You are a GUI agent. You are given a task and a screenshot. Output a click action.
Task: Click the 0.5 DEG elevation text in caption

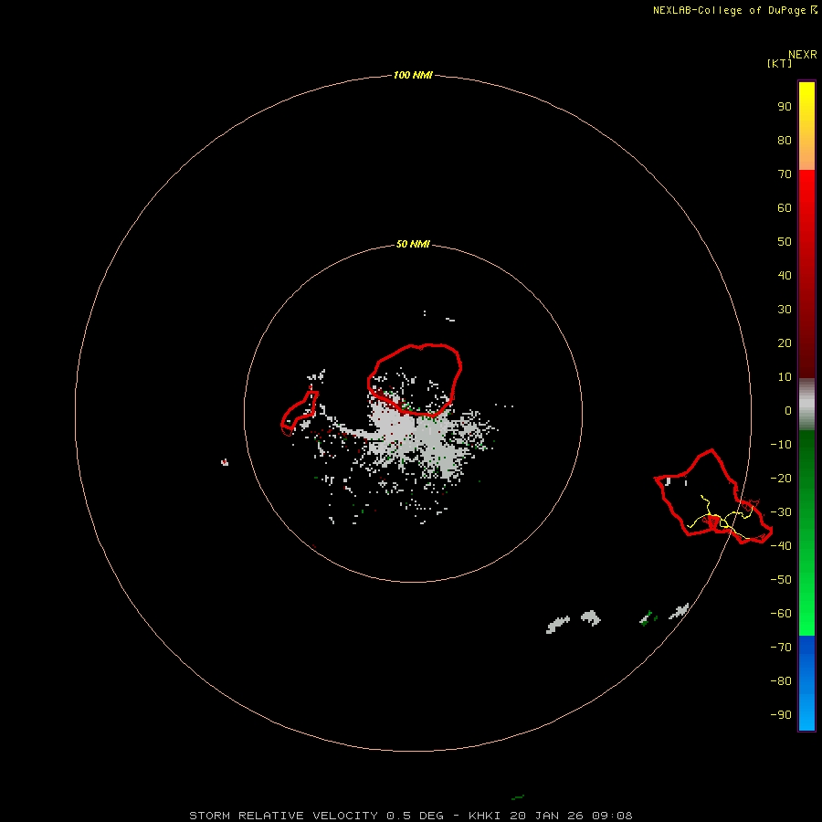pos(416,816)
